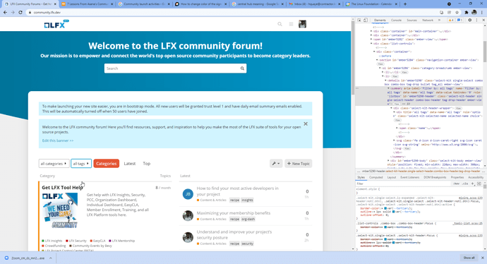Viewport: 487px width, 264px height.
Task: Click the outline tertiary color swatch
Action: tap(393, 212)
